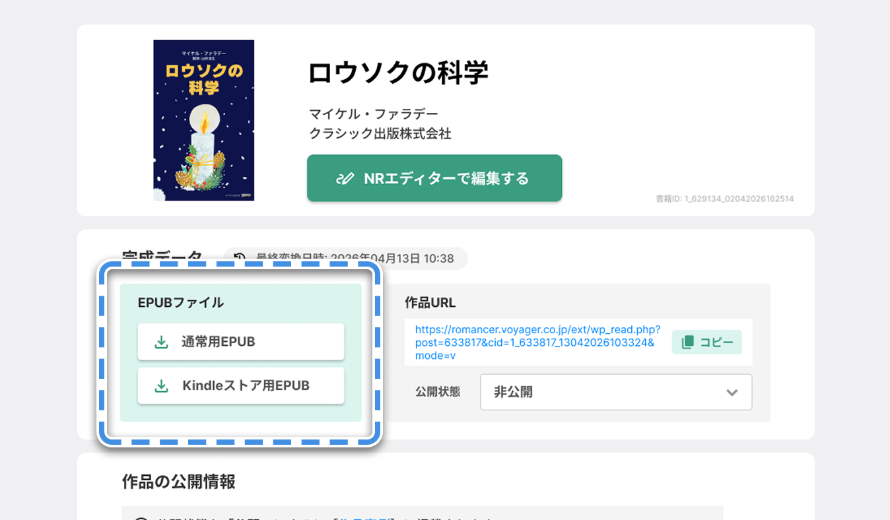Click the EPUBファイル heading
The height and width of the screenshot is (520, 890).
181,302
